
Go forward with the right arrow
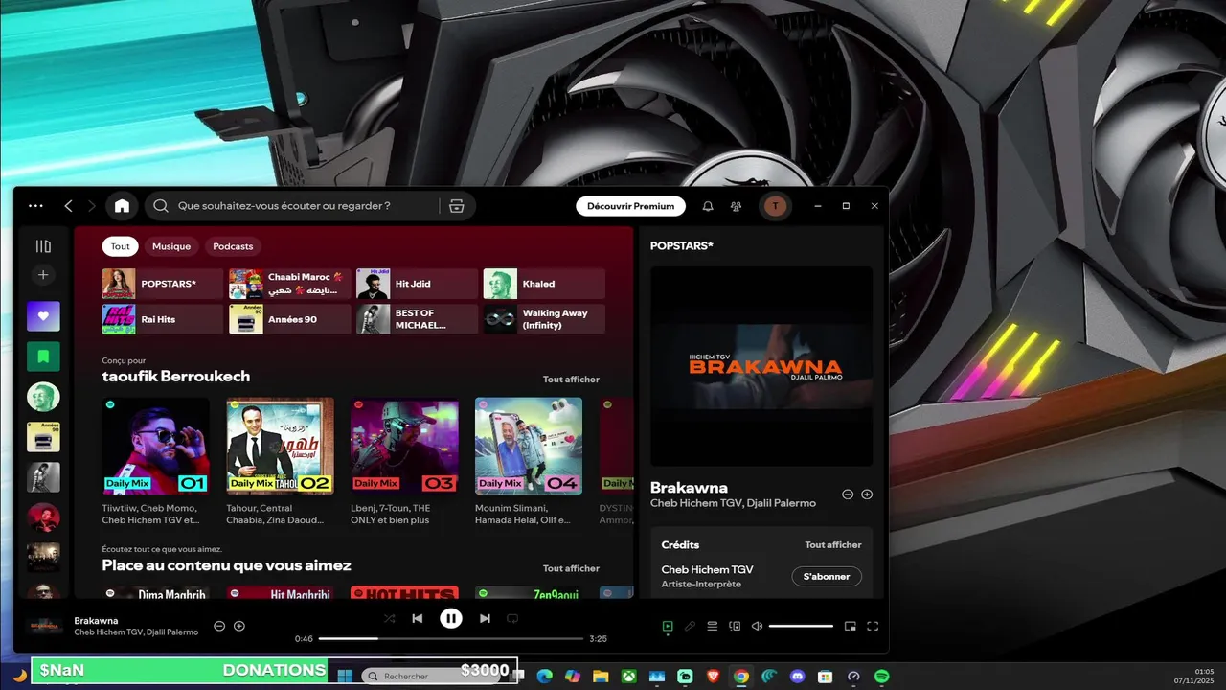pos(92,206)
